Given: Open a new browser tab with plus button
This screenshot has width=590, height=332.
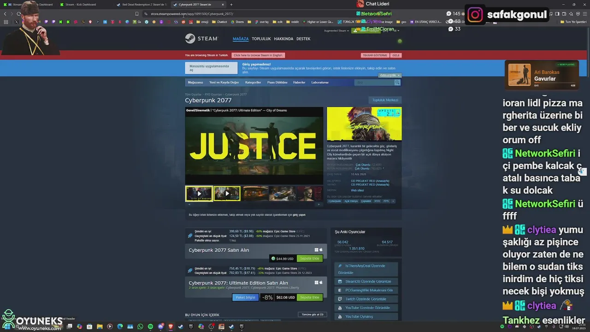Looking at the screenshot, I should point(231,5).
